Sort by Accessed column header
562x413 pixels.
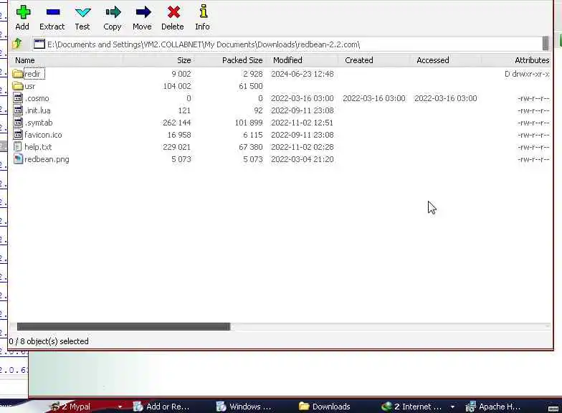pos(433,60)
